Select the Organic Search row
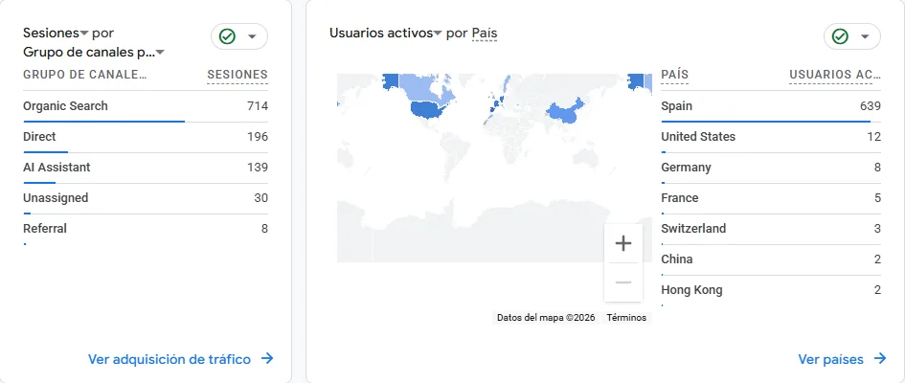The height and width of the screenshot is (383, 905). pos(146,106)
